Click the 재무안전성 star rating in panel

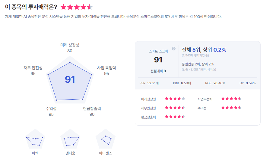coord(175,107)
